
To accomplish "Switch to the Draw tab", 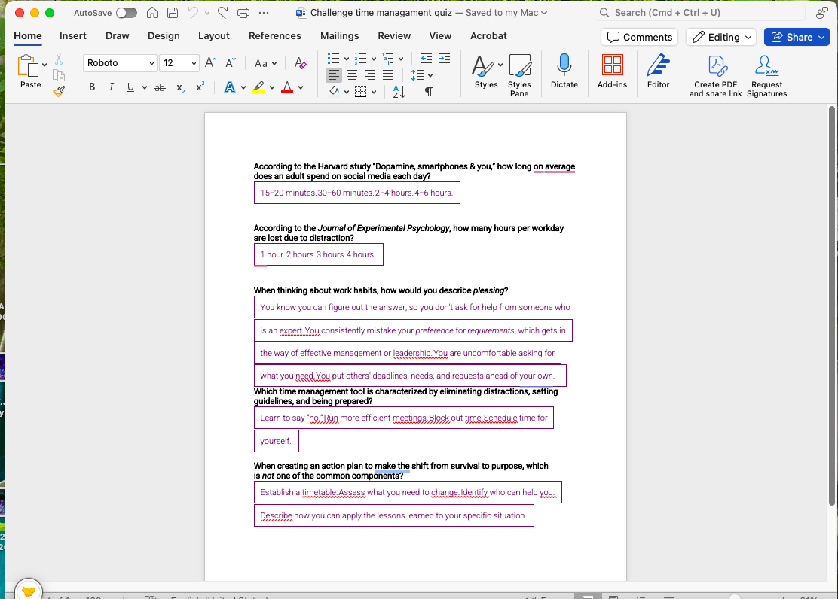I will pyautogui.click(x=117, y=36).
